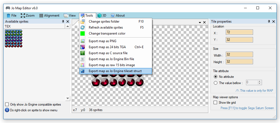Click the green transparent color swatch

(x=83, y=33)
